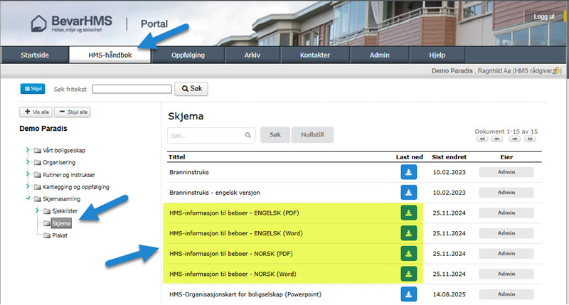The height and width of the screenshot is (305, 569).
Task: Download HMS-informasjon til beboer NORSK (PDF)
Action: (x=408, y=254)
